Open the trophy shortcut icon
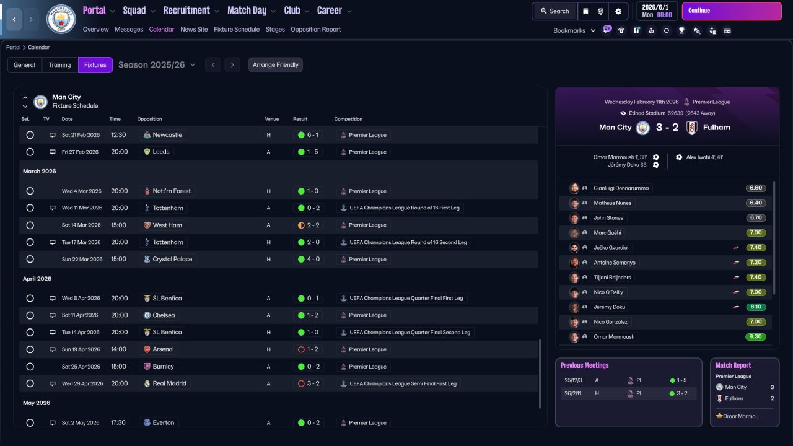793x446 pixels. pyautogui.click(x=681, y=30)
